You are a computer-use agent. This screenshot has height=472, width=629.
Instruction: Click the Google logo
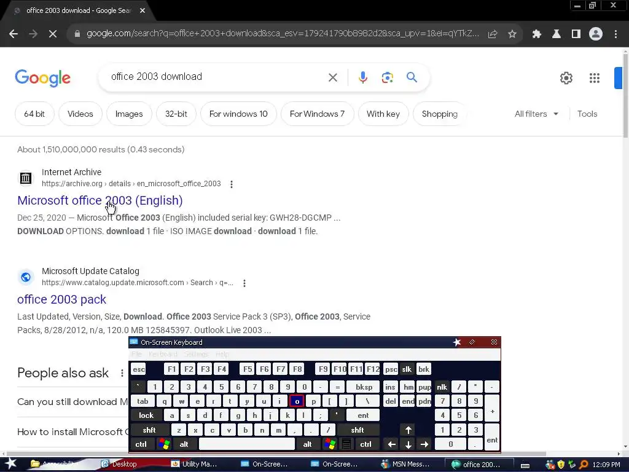click(42, 78)
